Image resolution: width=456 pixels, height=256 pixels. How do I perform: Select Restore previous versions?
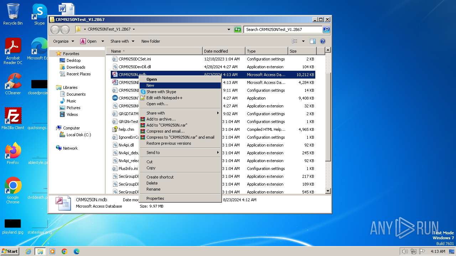(180, 143)
